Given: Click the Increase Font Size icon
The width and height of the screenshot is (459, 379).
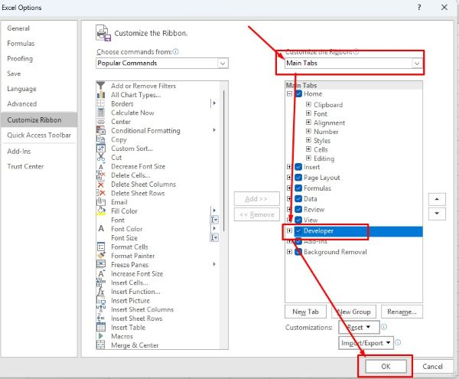Looking at the screenshot, I should tap(101, 273).
